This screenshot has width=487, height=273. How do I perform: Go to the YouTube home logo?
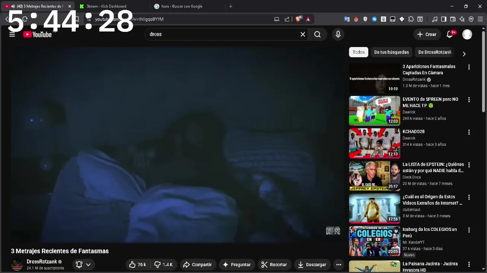point(37,35)
